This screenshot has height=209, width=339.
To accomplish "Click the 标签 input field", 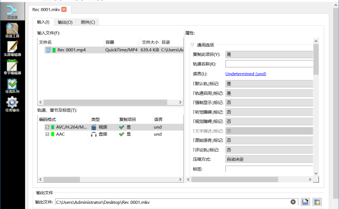I will 269,169.
